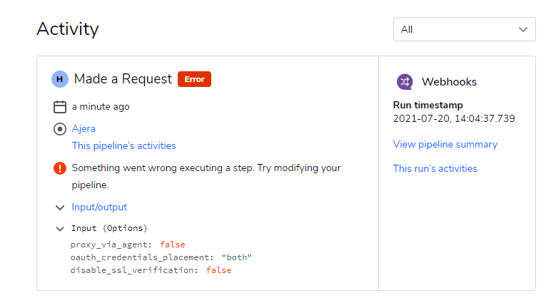Open This pipeline's activities link
546x298 pixels.
click(123, 145)
